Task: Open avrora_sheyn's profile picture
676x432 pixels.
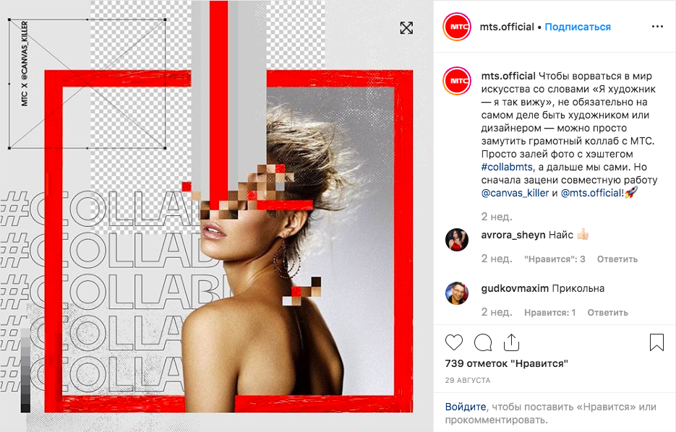Action: pos(456,239)
